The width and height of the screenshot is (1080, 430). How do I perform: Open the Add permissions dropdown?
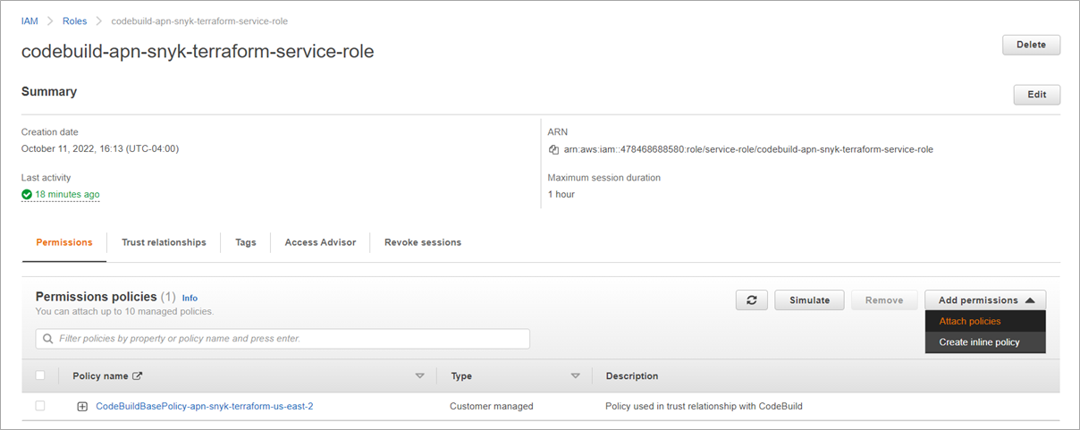(x=985, y=300)
